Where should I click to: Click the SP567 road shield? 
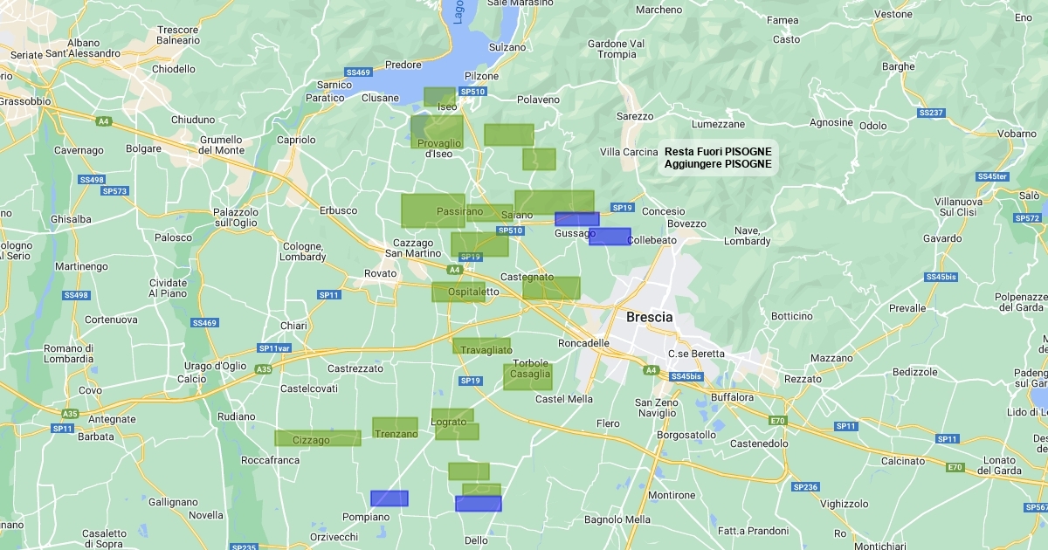tap(1036, 507)
